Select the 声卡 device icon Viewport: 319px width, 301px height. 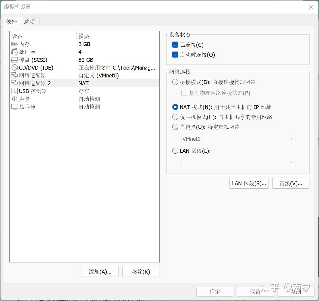pyautogui.click(x=14, y=99)
